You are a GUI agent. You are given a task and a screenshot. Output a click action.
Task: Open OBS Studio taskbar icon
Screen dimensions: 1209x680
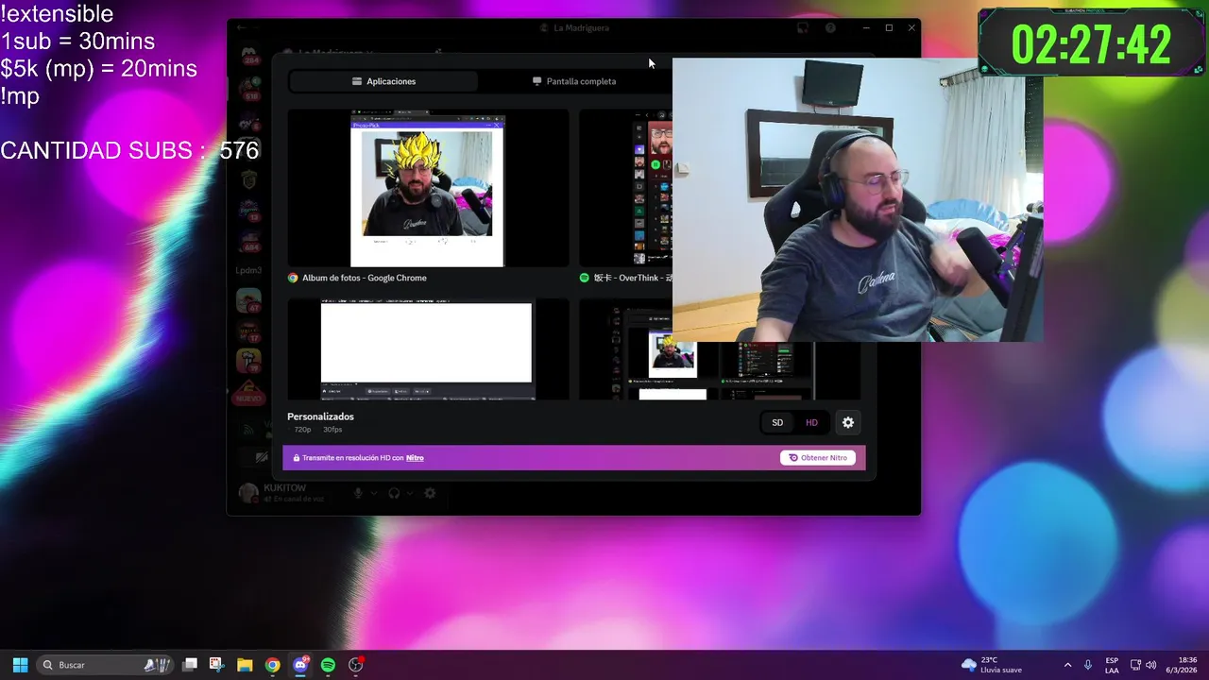[356, 665]
